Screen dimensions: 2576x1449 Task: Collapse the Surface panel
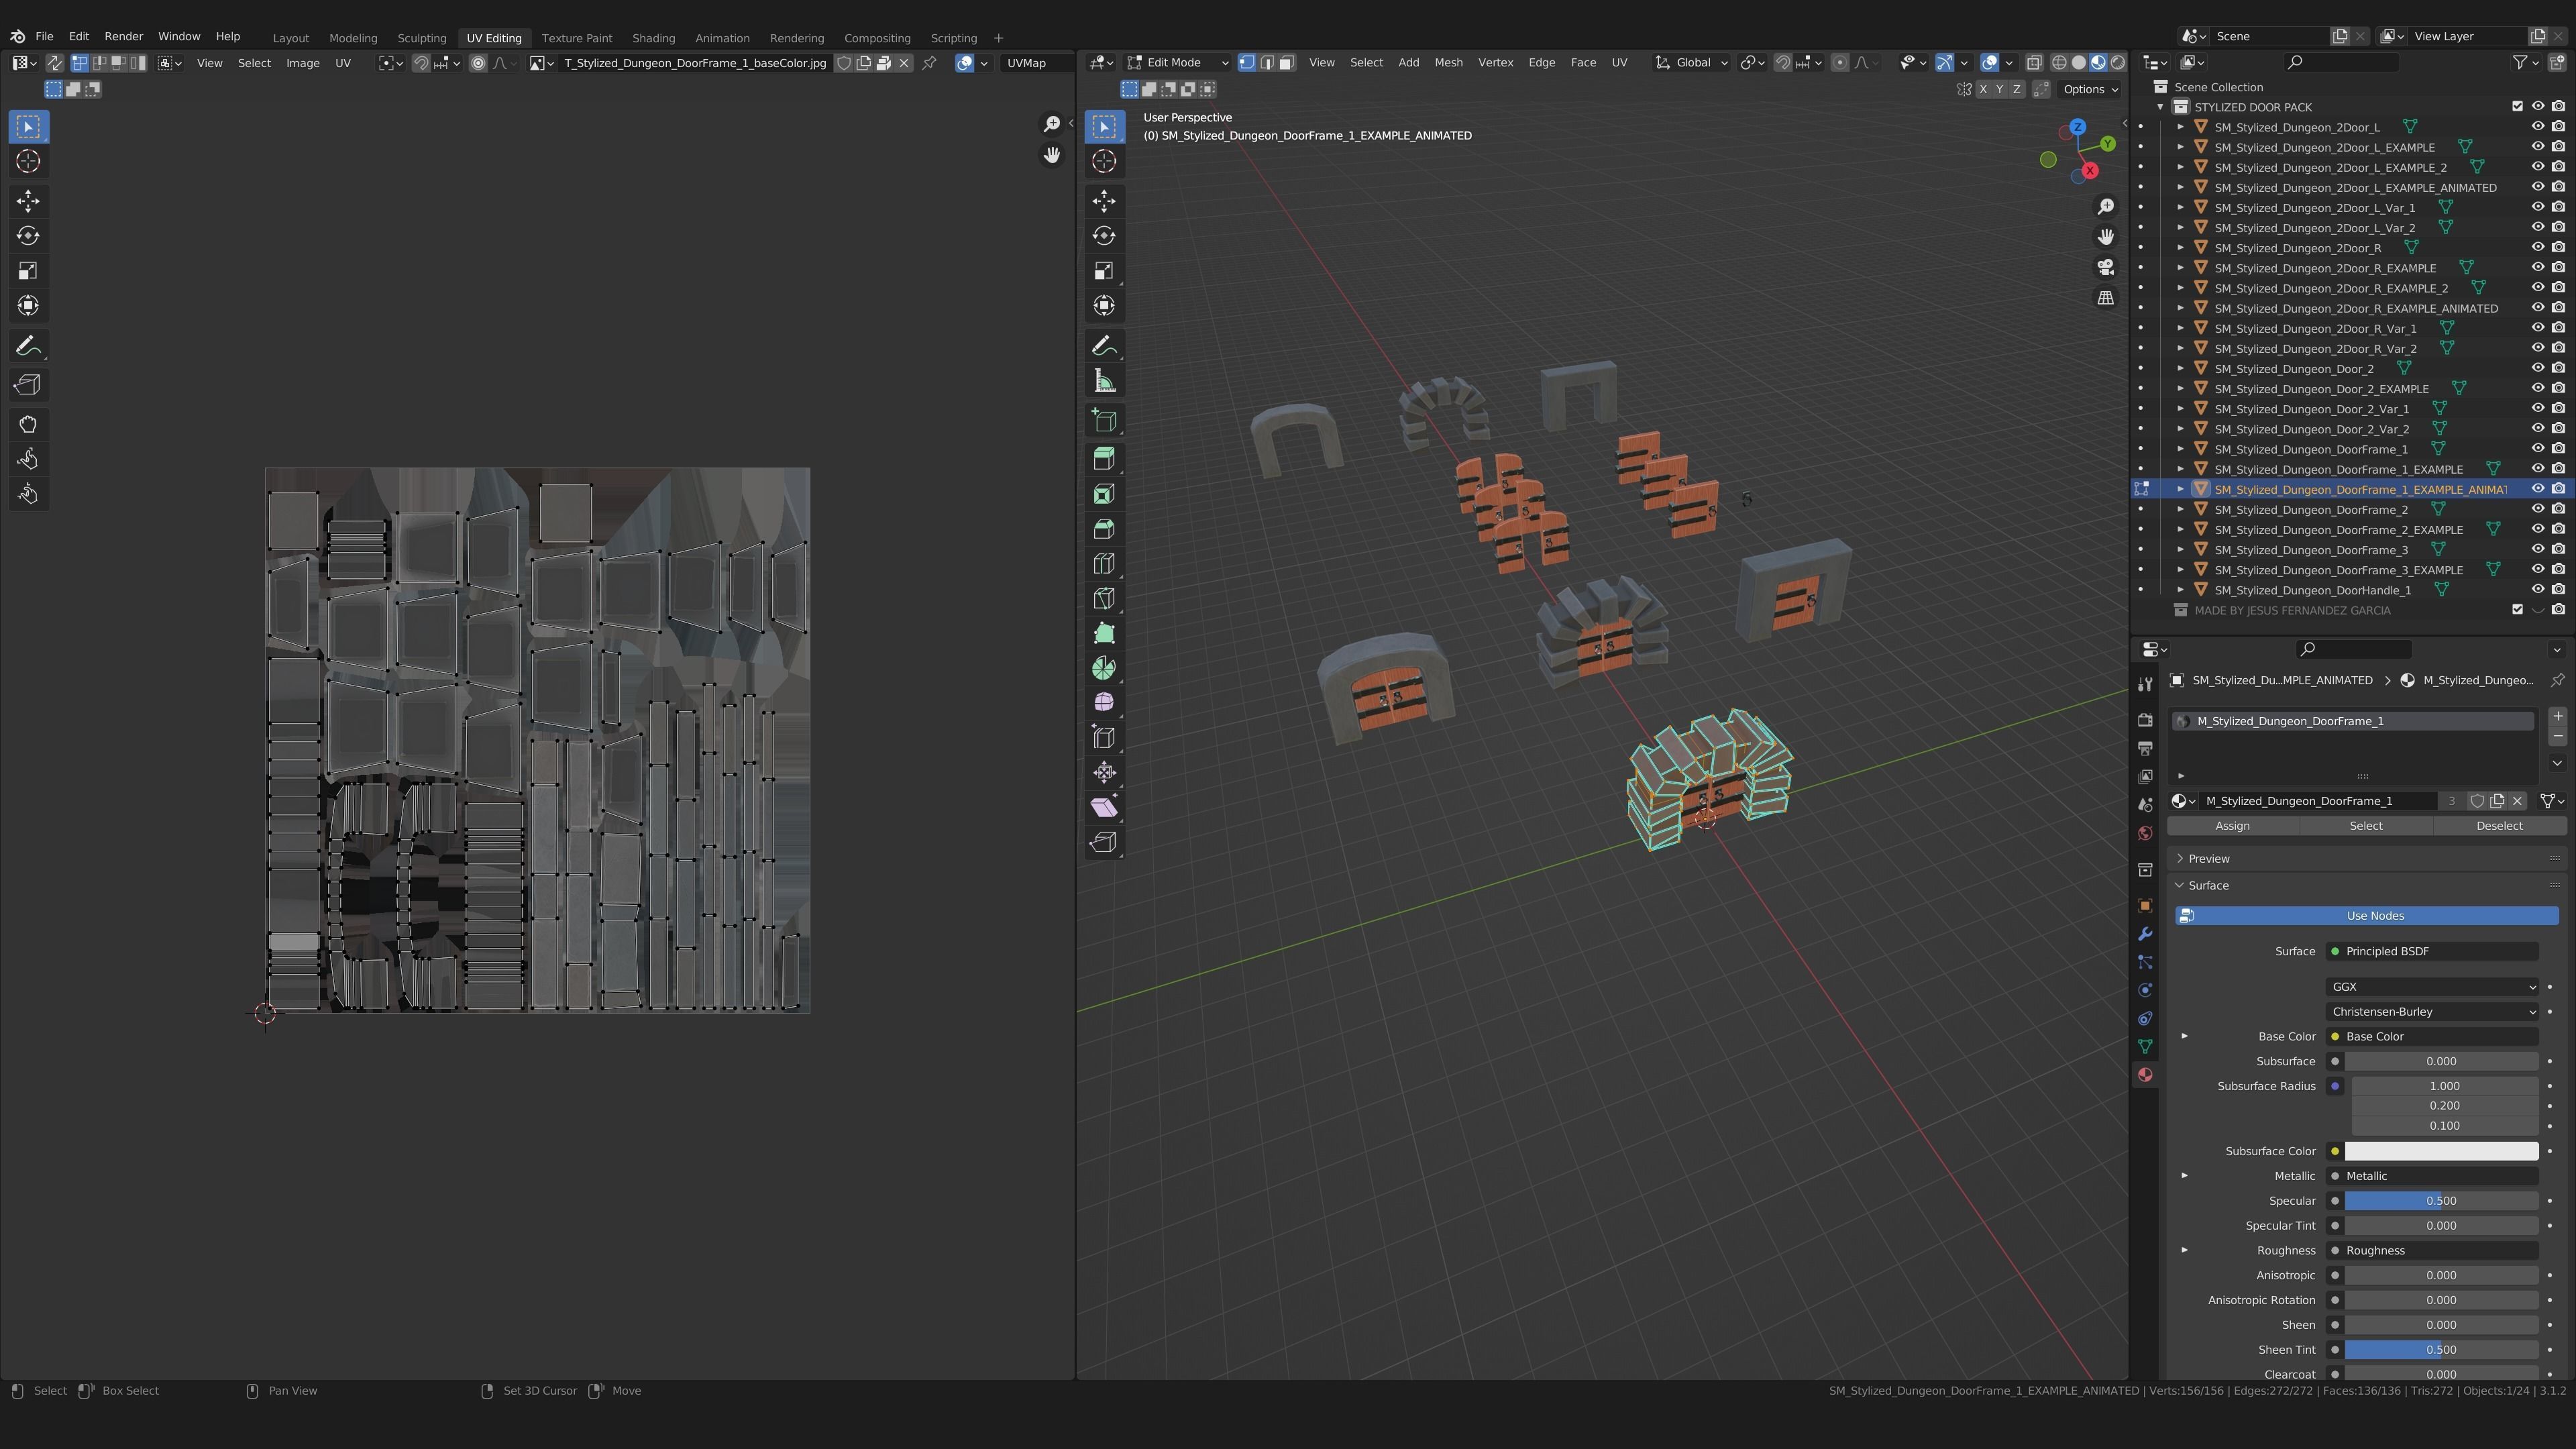coord(2208,886)
